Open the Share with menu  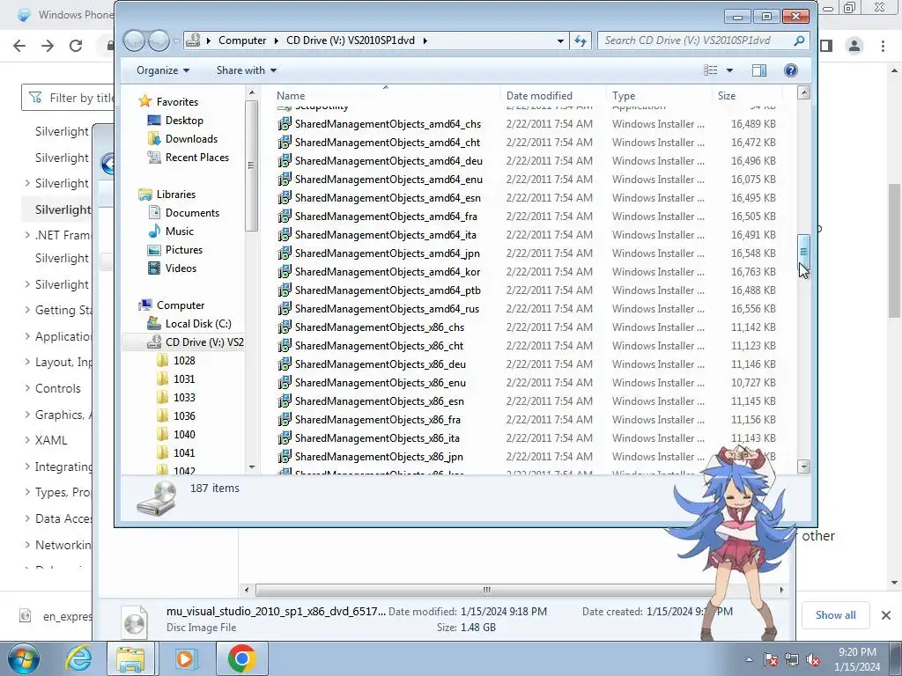click(x=247, y=70)
